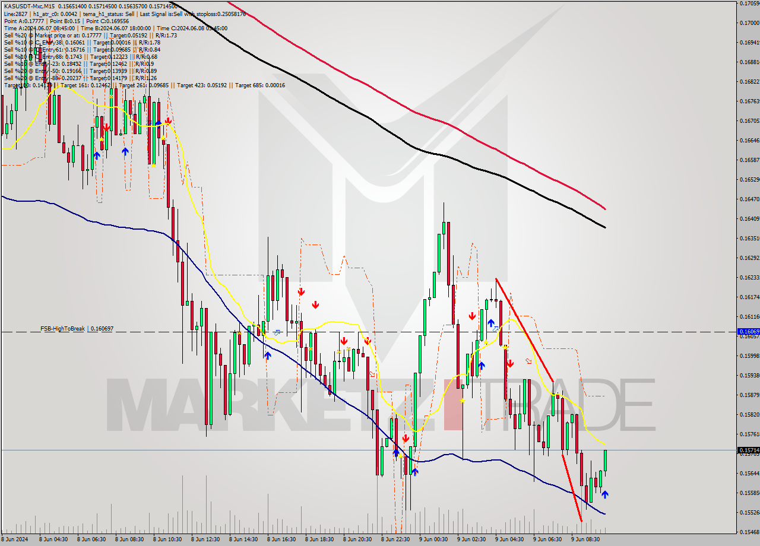This screenshot has height=546, width=760.
Task: Click the '9 Jun 06:30' time label
Action: click(547, 539)
